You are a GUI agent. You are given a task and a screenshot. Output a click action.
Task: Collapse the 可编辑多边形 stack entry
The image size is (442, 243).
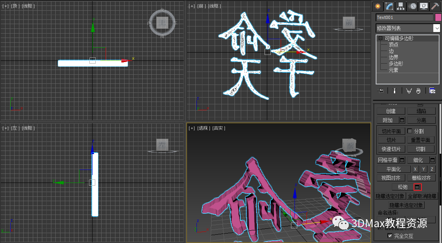(x=381, y=38)
